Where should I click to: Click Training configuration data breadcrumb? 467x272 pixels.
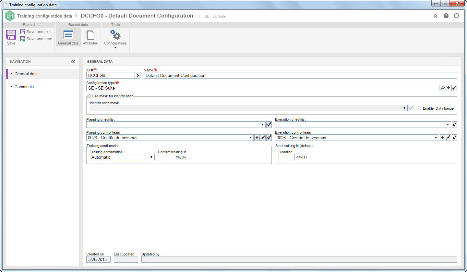(44, 16)
